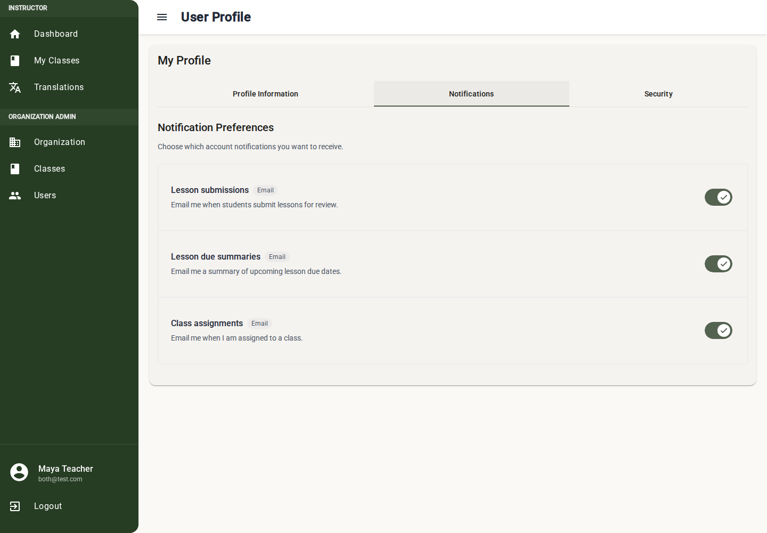This screenshot has height=533, width=767.
Task: Navigate to Organization page
Action: pos(69,142)
